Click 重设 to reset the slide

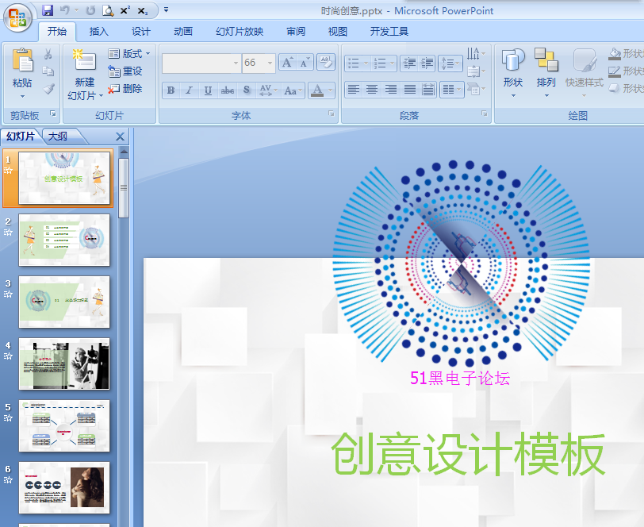125,71
